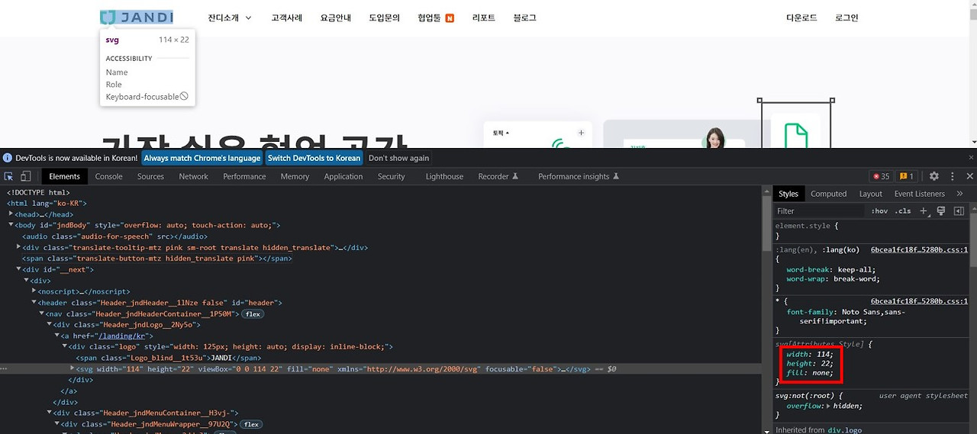Image resolution: width=977 pixels, height=434 pixels.
Task: Toggle the device toolbar icon
Action: coord(25,176)
